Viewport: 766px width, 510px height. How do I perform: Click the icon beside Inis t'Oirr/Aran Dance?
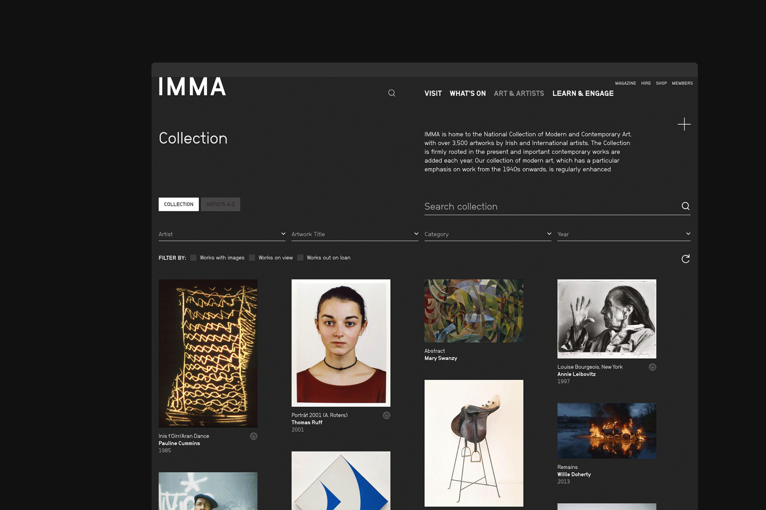point(254,436)
